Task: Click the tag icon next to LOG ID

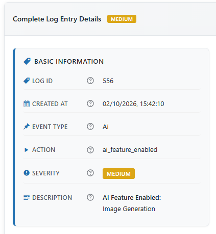Action: pos(27,81)
